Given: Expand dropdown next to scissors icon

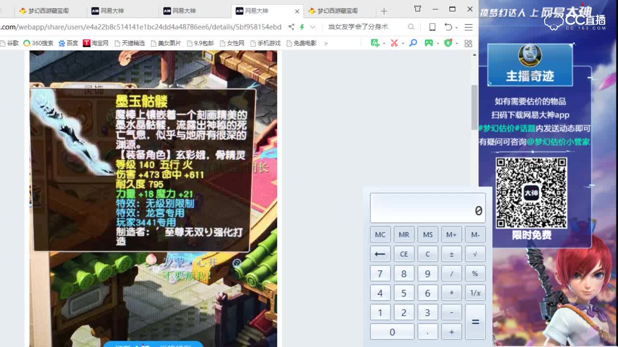Looking at the screenshot, I should click(403, 43).
